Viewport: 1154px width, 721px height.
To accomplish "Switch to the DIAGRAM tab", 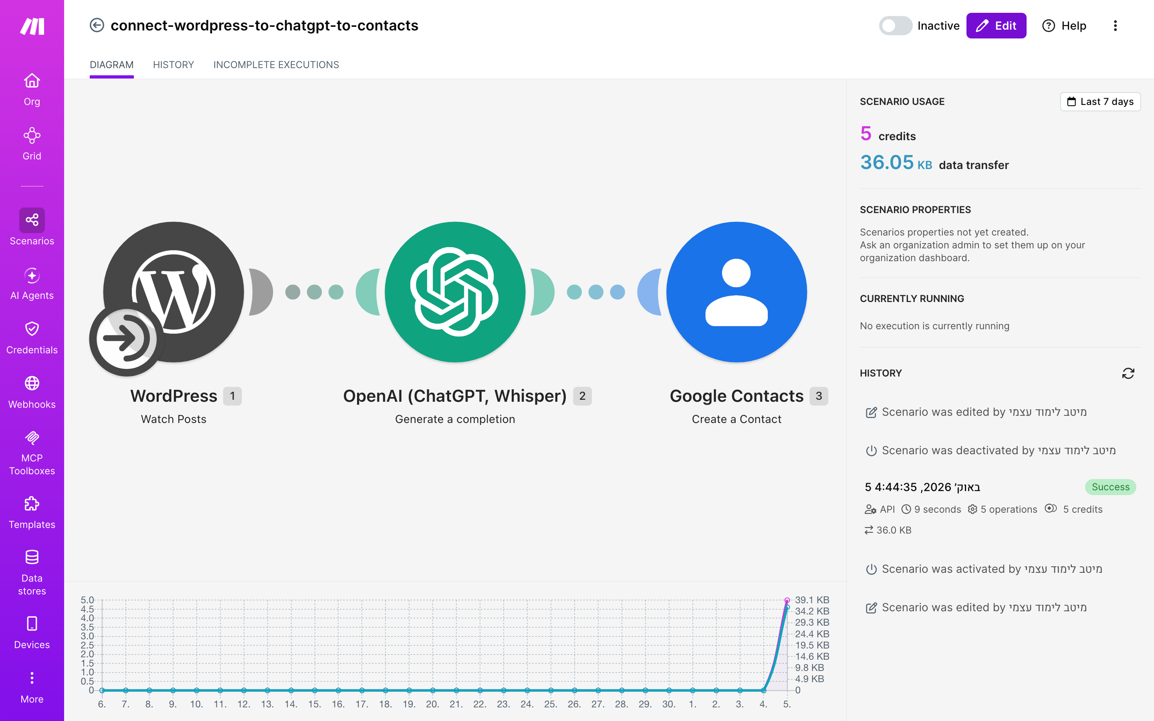I will [111, 65].
